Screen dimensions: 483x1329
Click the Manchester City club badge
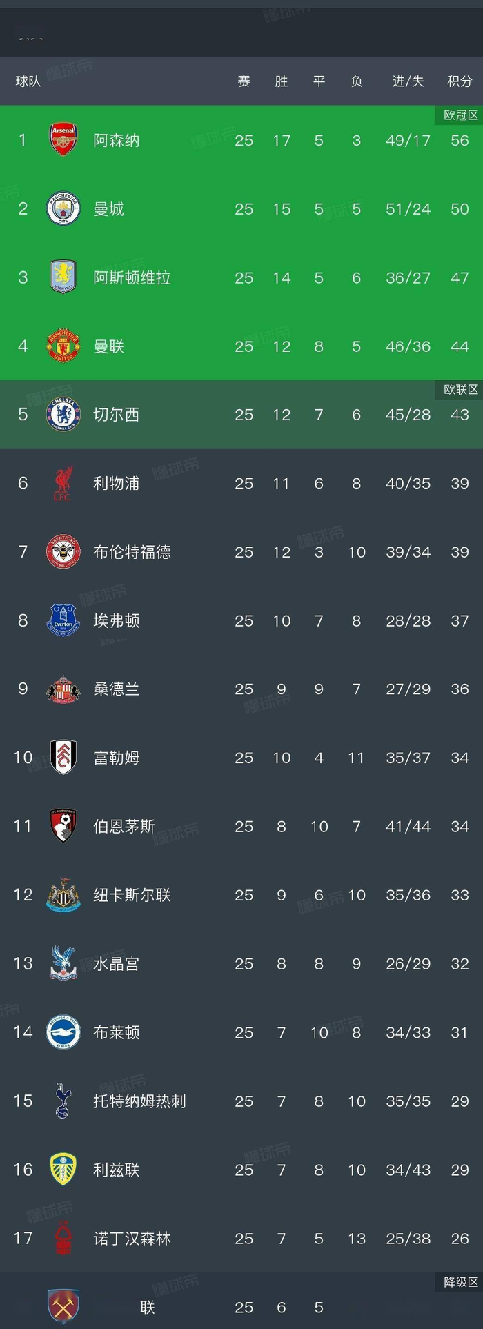click(63, 208)
